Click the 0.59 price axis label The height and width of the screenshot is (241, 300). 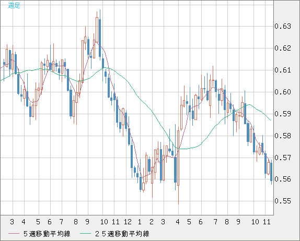[283, 114]
